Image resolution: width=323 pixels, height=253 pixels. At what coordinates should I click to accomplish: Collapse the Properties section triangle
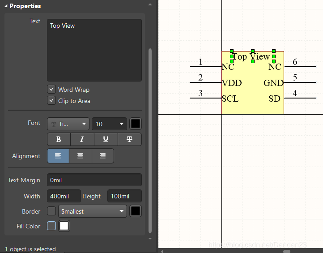tap(5, 6)
